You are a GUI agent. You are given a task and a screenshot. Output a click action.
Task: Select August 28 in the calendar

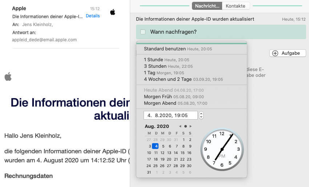[176, 166]
